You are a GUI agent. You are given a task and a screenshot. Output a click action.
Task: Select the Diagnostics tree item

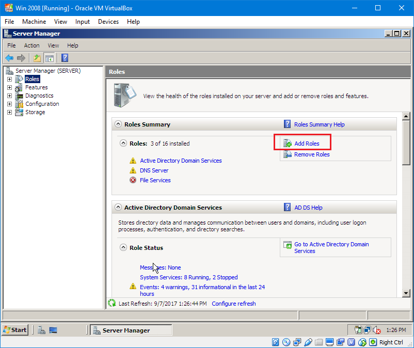(x=39, y=96)
